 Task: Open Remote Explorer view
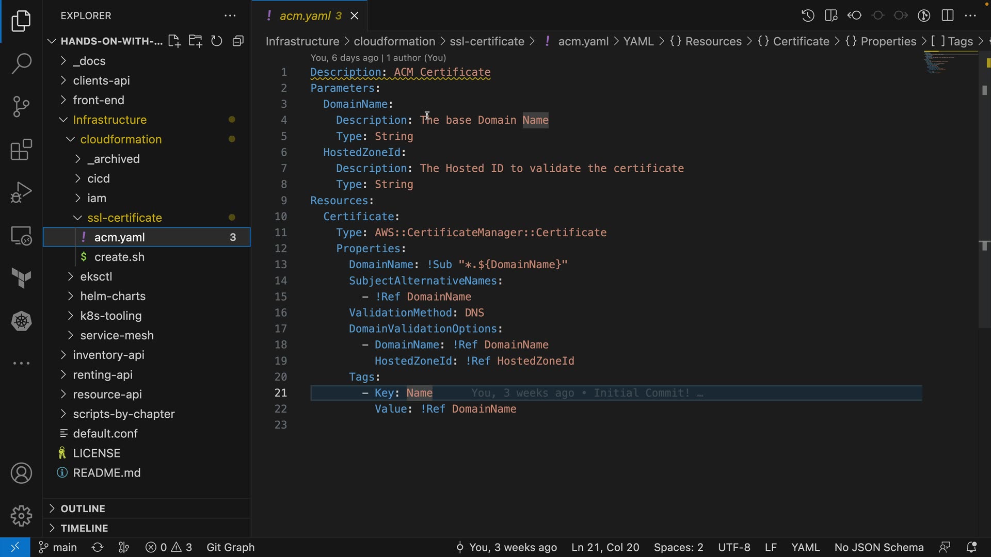21,236
